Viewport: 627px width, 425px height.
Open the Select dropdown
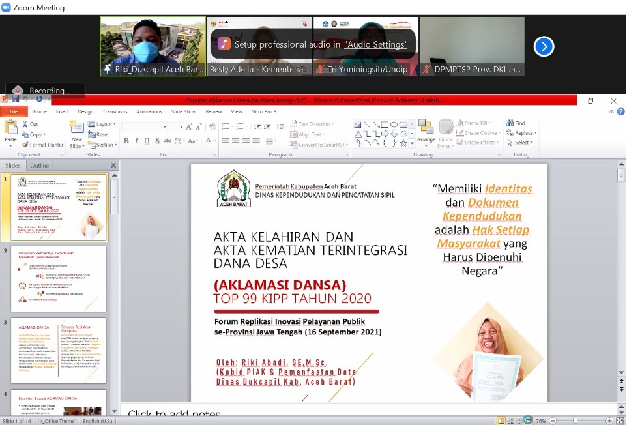tap(520, 142)
